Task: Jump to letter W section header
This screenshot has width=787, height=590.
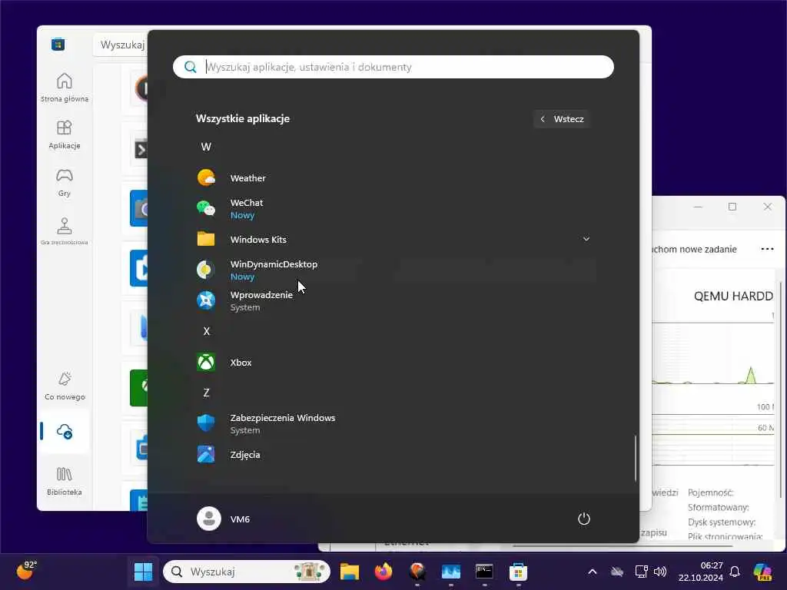Action: click(206, 147)
